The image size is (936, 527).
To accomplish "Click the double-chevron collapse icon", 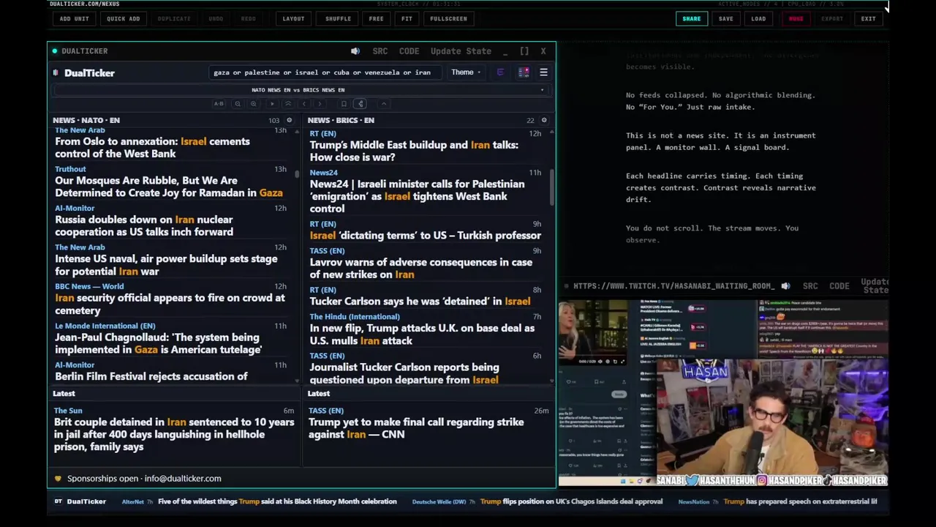I will pyautogui.click(x=288, y=104).
